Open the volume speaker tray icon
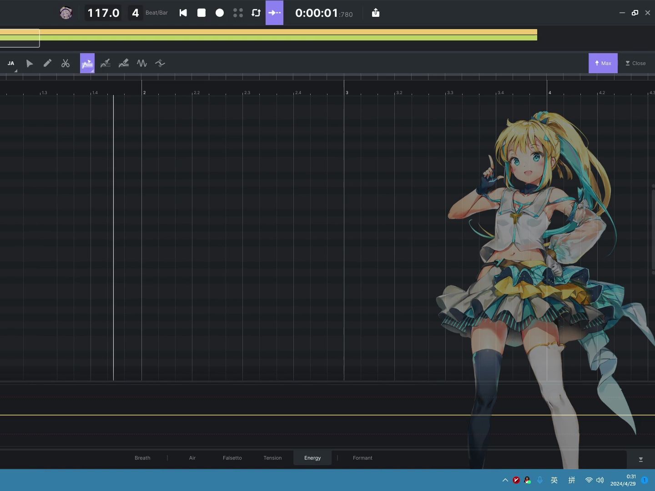This screenshot has width=655, height=491. (600, 480)
